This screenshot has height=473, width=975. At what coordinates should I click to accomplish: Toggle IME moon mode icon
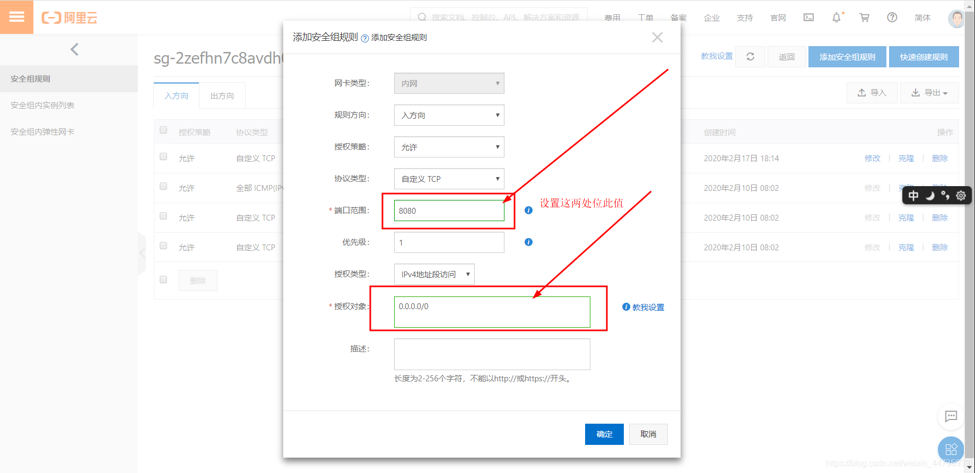click(930, 196)
